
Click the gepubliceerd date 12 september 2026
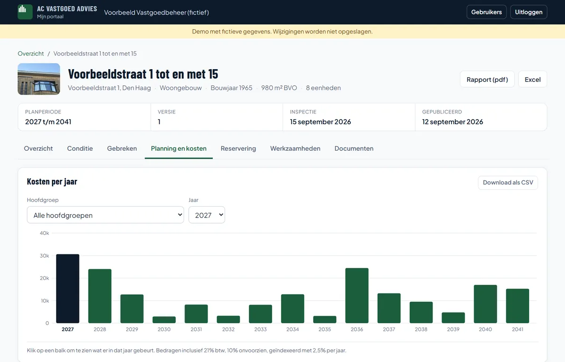coord(452,121)
